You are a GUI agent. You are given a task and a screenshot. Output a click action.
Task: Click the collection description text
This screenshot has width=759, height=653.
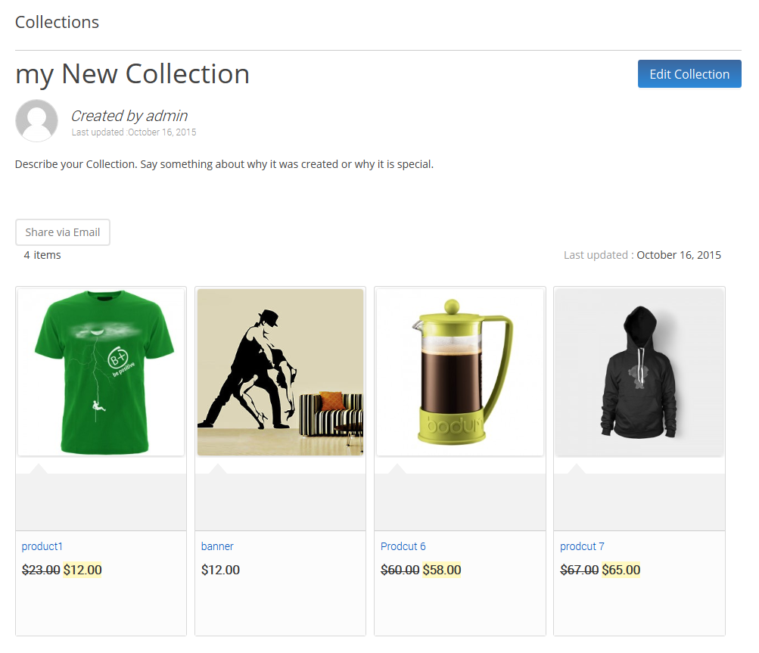[x=224, y=164]
